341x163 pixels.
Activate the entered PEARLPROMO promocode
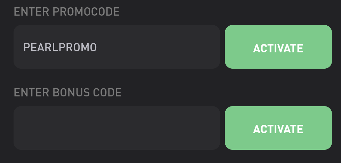[x=278, y=47]
